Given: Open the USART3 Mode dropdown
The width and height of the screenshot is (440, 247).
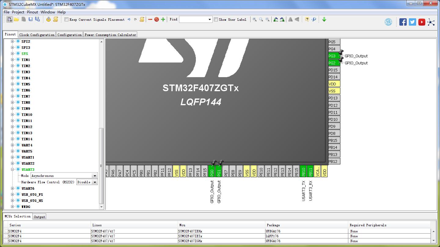Looking at the screenshot, I should pyautogui.click(x=95, y=176).
